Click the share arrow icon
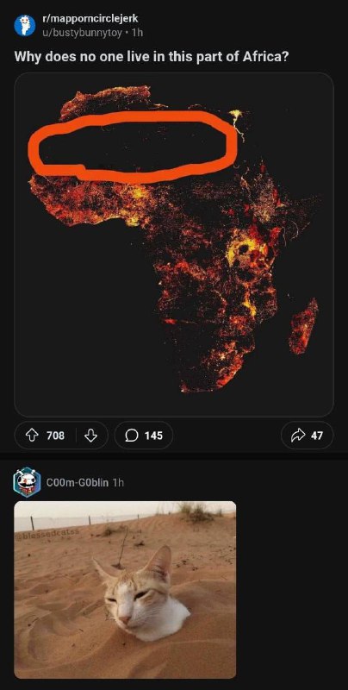This screenshot has height=690, width=348. [x=299, y=436]
